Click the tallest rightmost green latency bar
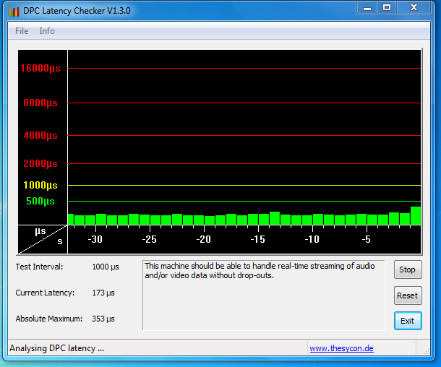Image resolution: width=441 pixels, height=367 pixels. tap(416, 215)
